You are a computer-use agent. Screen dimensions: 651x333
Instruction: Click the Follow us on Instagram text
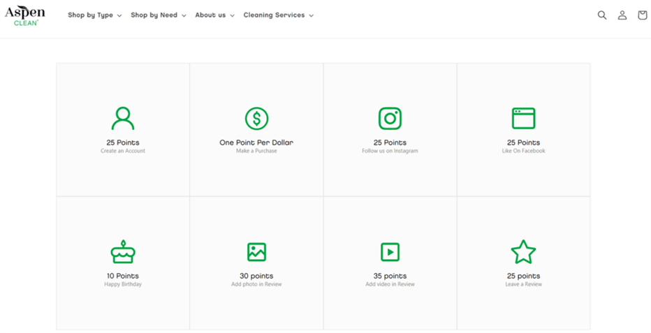tap(390, 151)
